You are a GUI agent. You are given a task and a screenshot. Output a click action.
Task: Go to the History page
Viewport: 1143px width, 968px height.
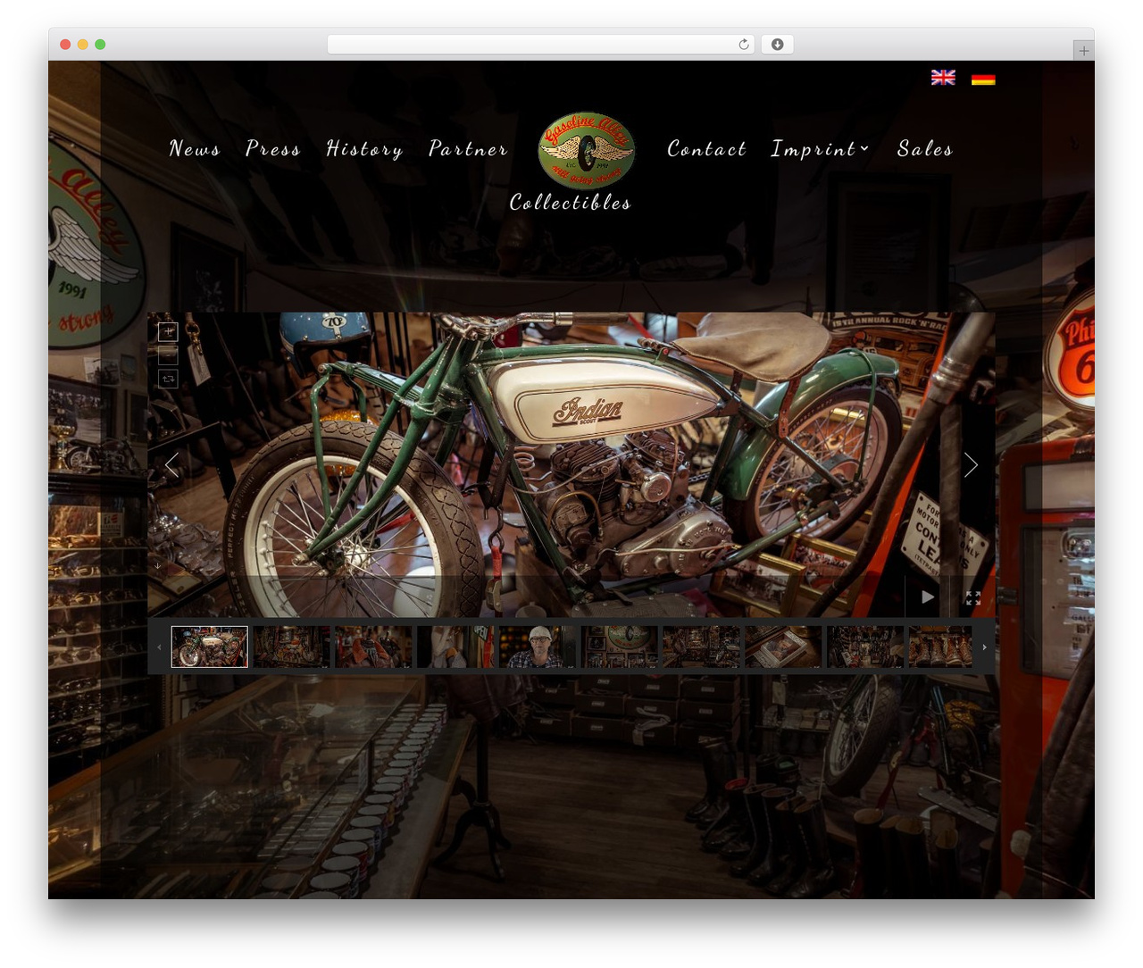(x=363, y=149)
